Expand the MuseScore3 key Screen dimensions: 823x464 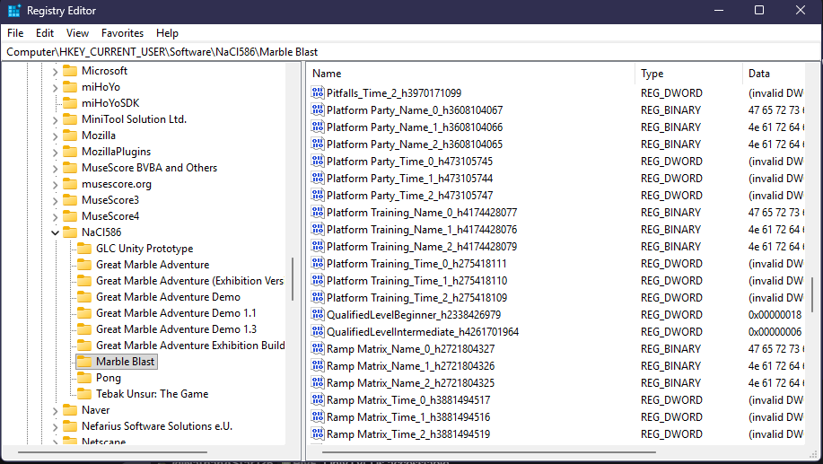(55, 201)
